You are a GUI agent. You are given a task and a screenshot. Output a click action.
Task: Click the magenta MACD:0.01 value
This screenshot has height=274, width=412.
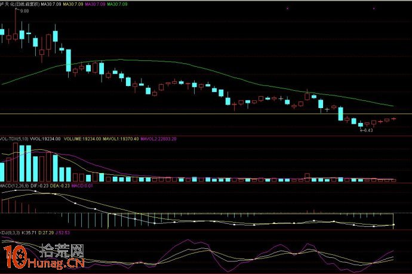coord(82,186)
